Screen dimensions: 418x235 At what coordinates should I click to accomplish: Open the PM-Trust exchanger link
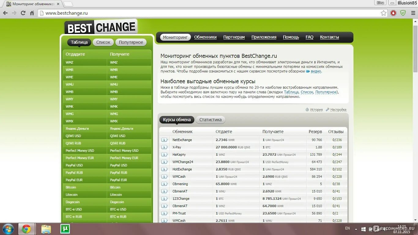179,213
